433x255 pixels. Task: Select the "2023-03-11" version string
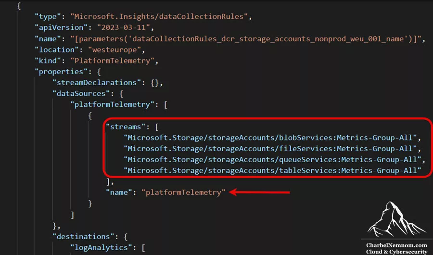(124, 27)
